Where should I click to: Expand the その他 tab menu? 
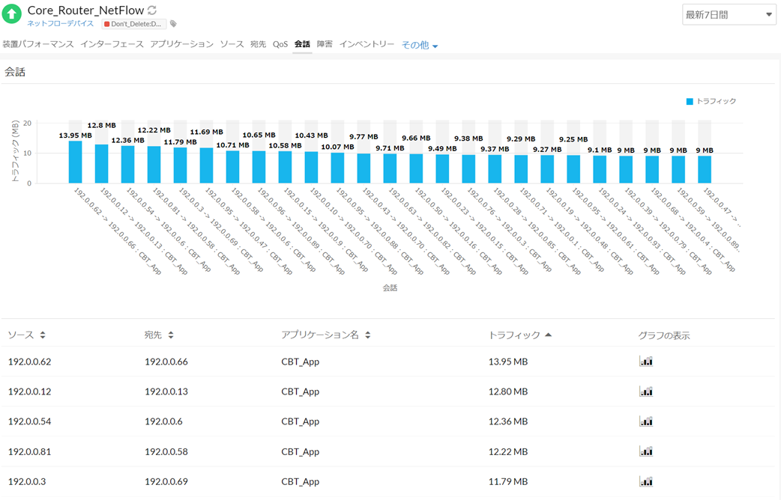click(420, 45)
